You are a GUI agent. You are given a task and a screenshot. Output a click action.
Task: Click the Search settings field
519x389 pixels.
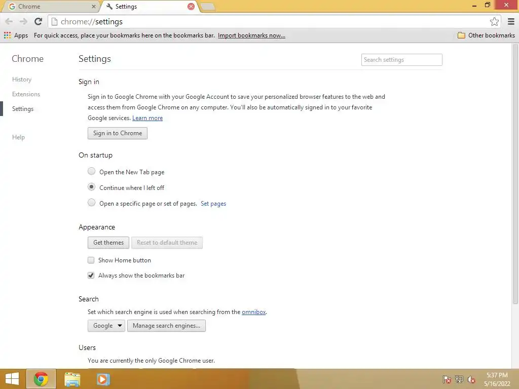tap(402, 60)
